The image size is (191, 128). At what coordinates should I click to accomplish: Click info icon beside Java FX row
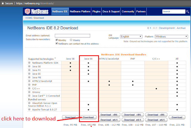[29, 70]
